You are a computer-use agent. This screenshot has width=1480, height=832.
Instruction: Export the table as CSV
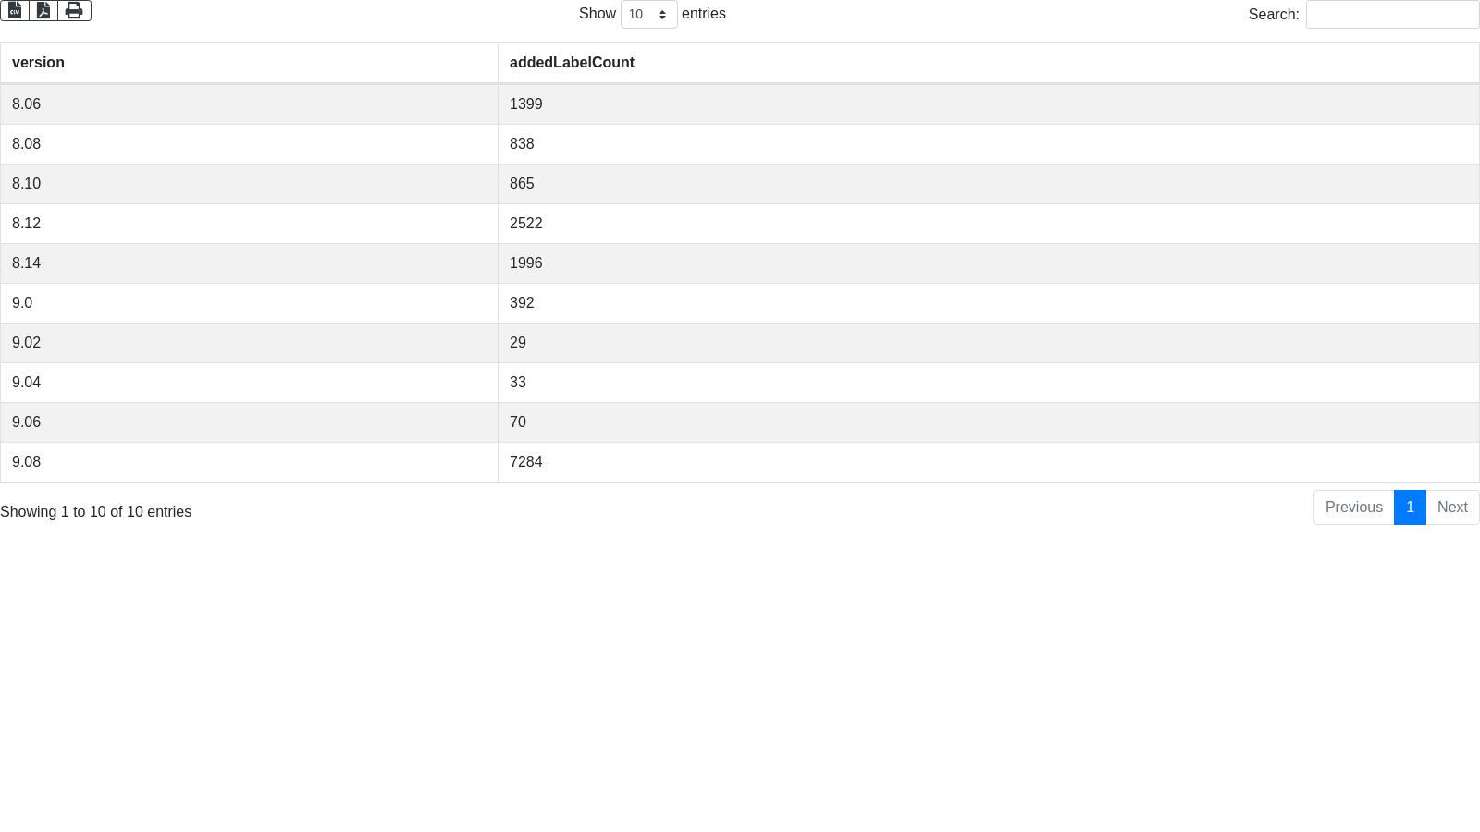tap(15, 11)
